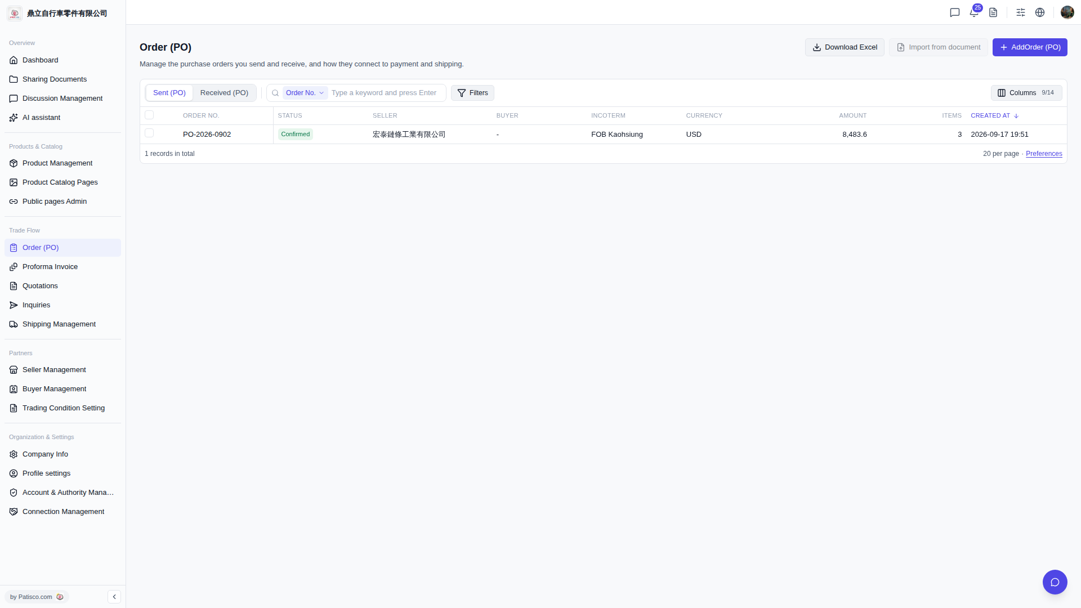The image size is (1081, 608).
Task: Open the Filters button
Action: (x=472, y=93)
